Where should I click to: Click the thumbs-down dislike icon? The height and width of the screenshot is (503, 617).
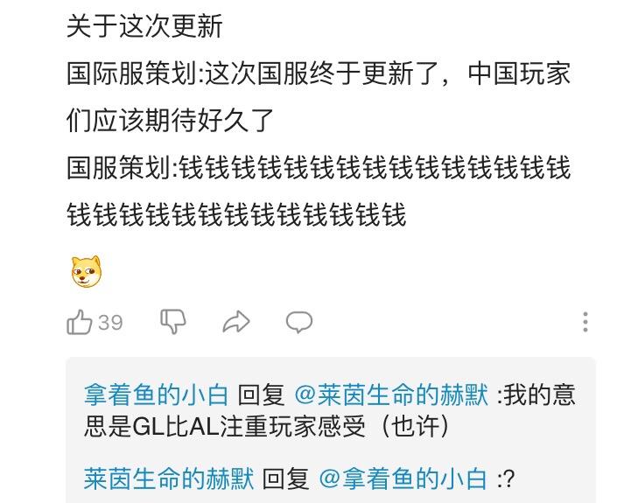[x=173, y=322]
